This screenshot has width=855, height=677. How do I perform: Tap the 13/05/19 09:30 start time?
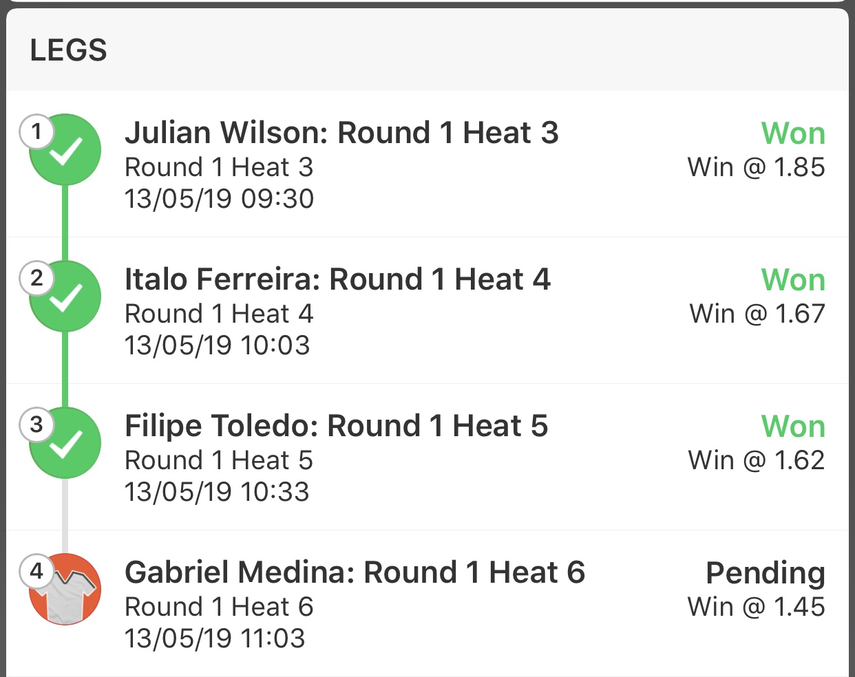[x=219, y=199]
